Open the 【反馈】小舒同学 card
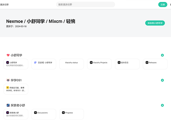The width and height of the screenshot is (171, 128). (44, 64)
